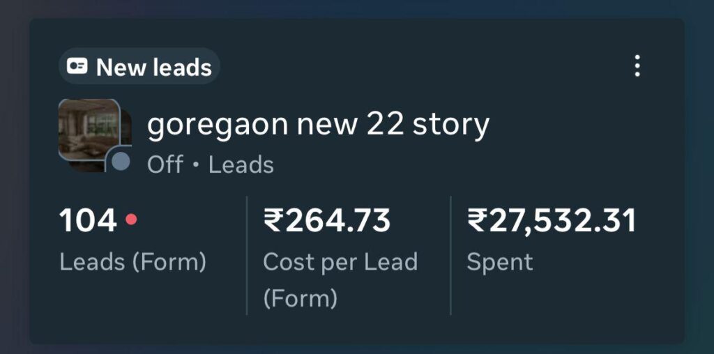Select the "New leads" badge label
Screen dimensions: 714x354
pyautogui.click(x=153, y=68)
